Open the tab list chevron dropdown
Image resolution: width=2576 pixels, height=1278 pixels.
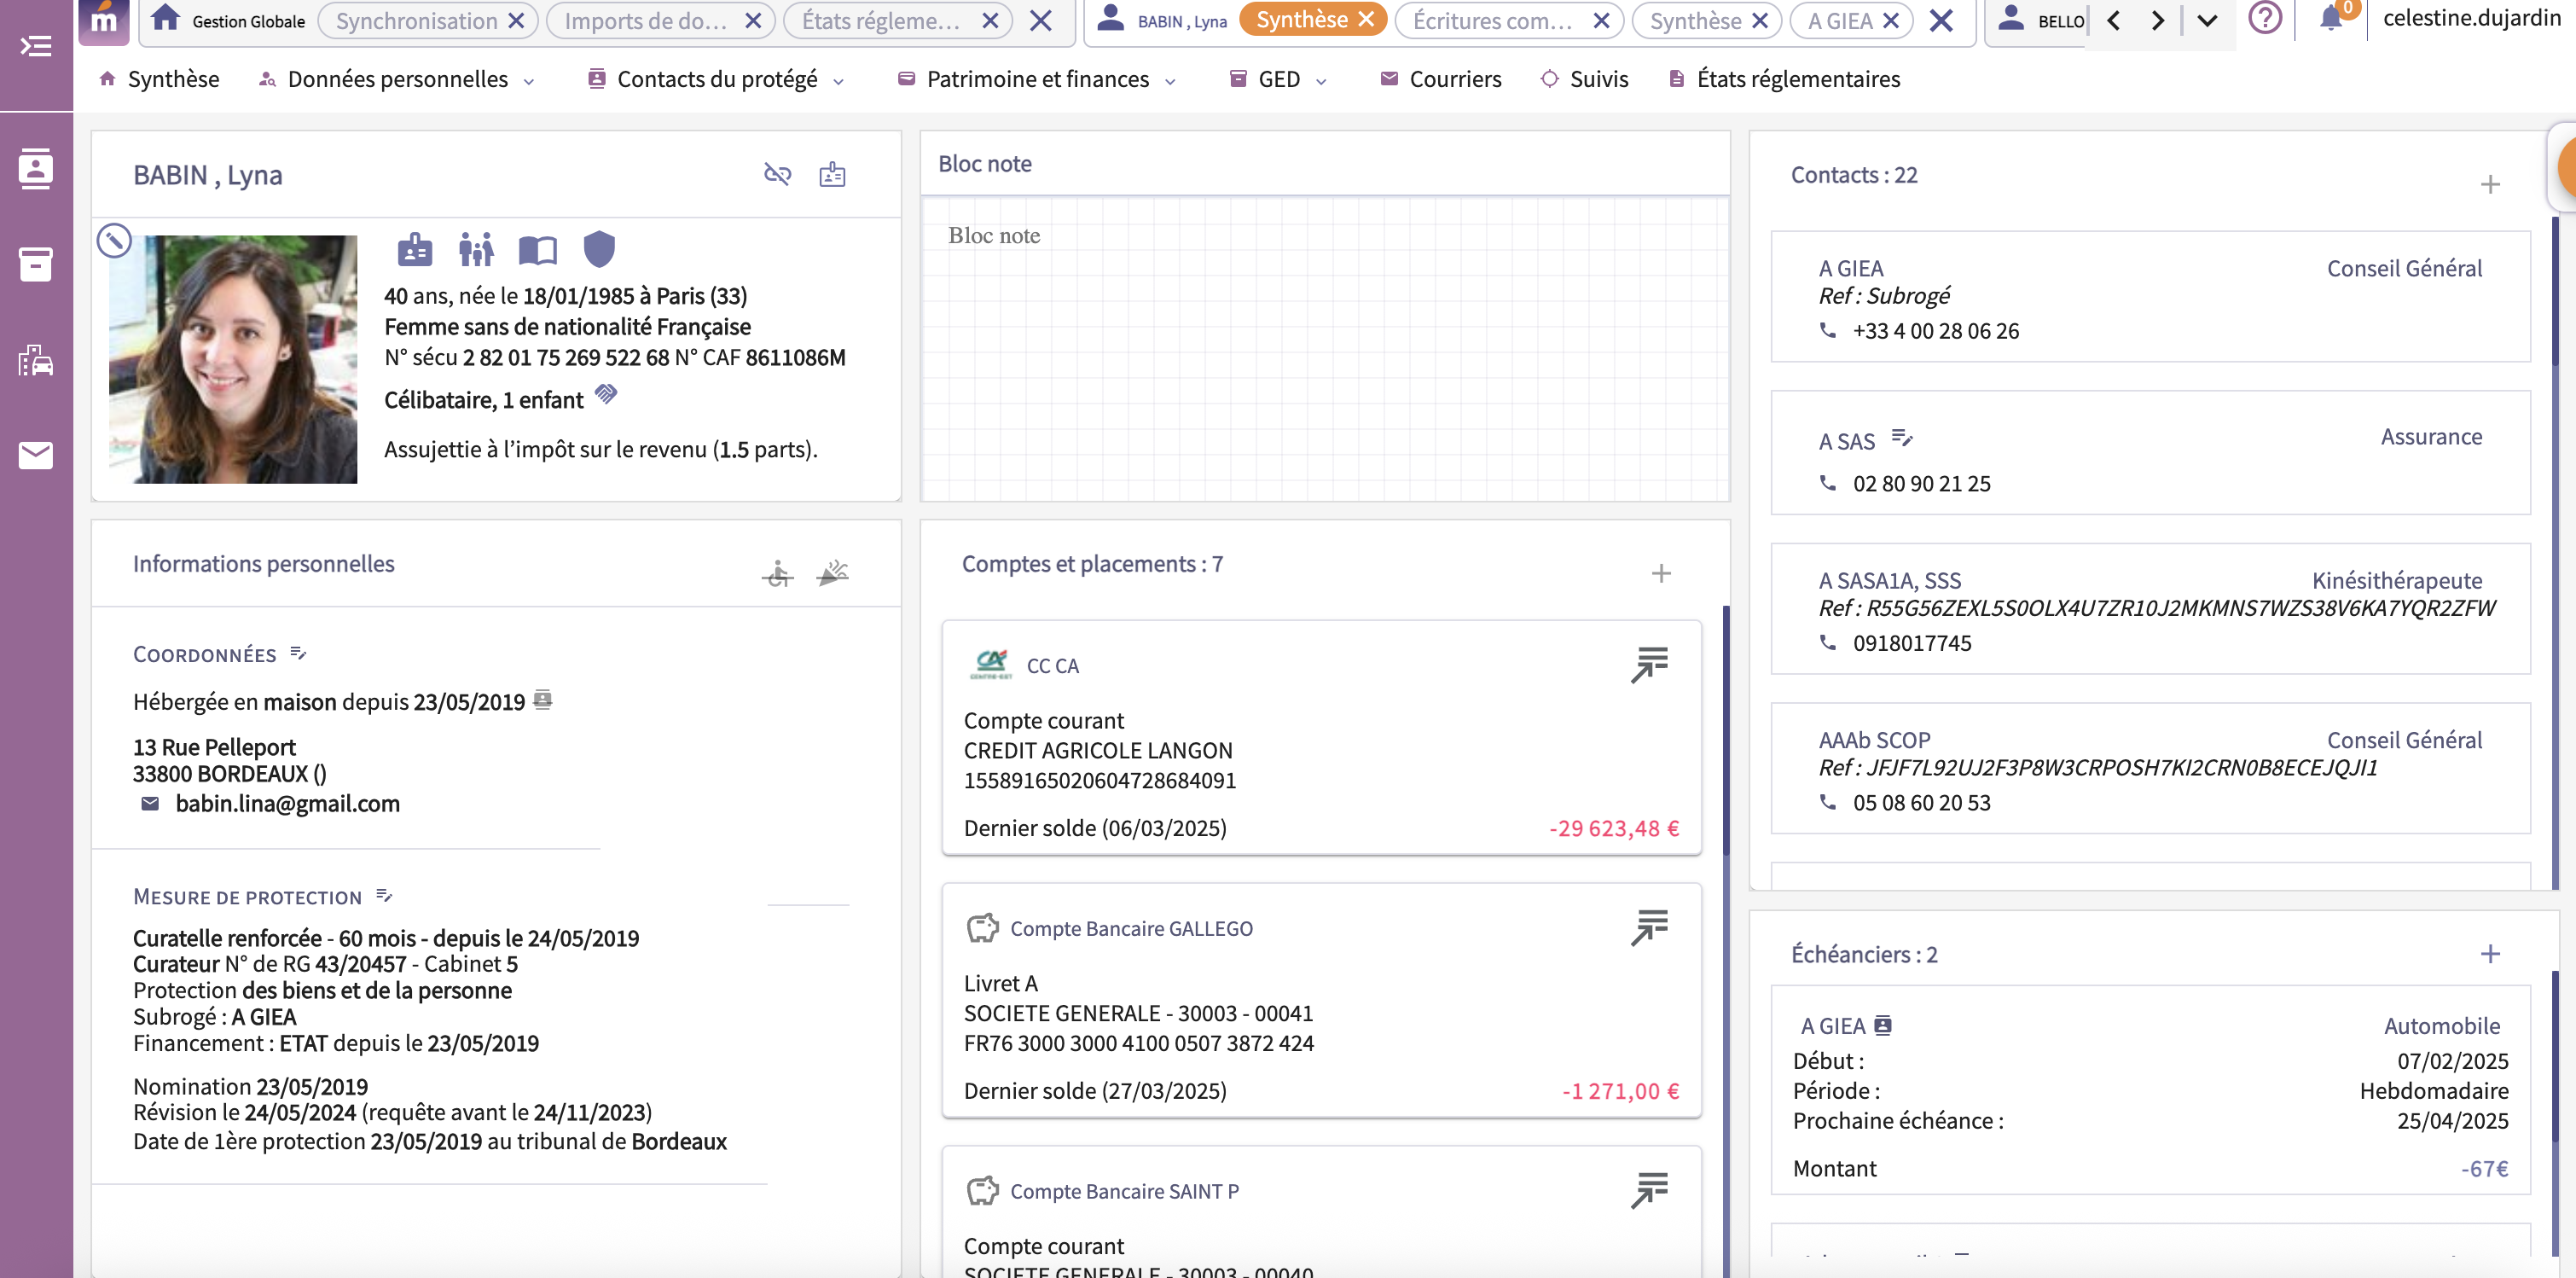pos(2207,21)
